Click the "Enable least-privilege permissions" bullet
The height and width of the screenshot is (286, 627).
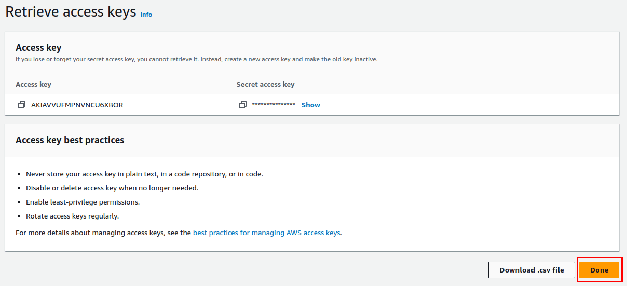pyautogui.click(x=83, y=202)
